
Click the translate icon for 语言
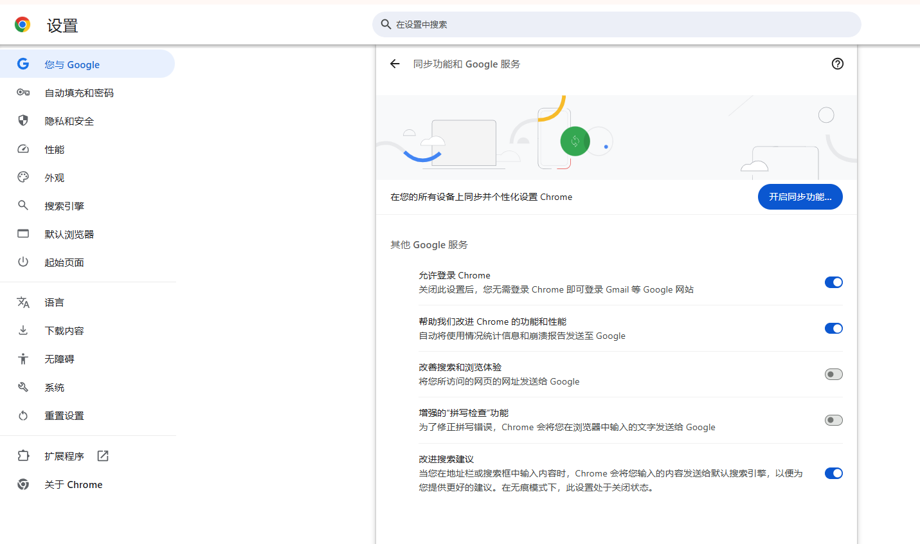[23, 302]
